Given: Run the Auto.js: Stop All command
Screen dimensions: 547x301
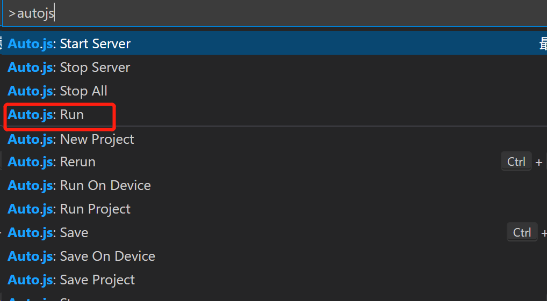Looking at the screenshot, I should [x=273, y=91].
